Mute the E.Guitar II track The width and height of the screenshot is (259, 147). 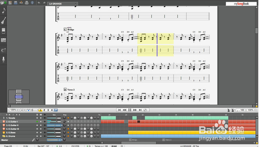(41, 125)
